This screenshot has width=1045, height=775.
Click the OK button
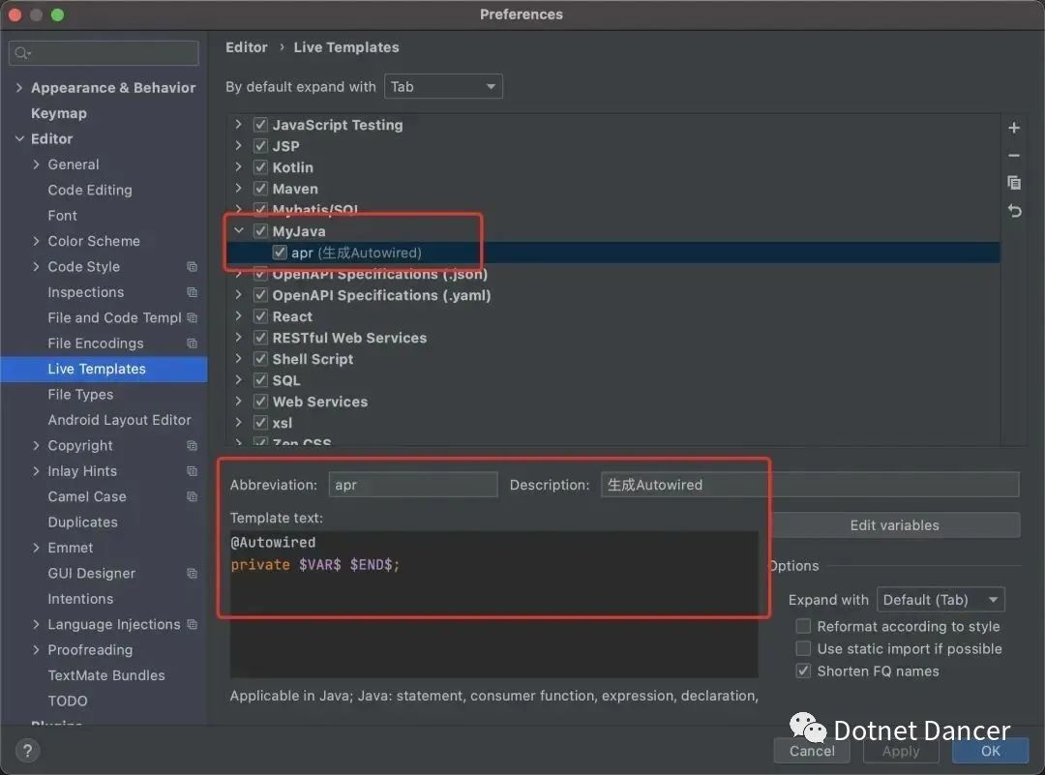click(991, 751)
